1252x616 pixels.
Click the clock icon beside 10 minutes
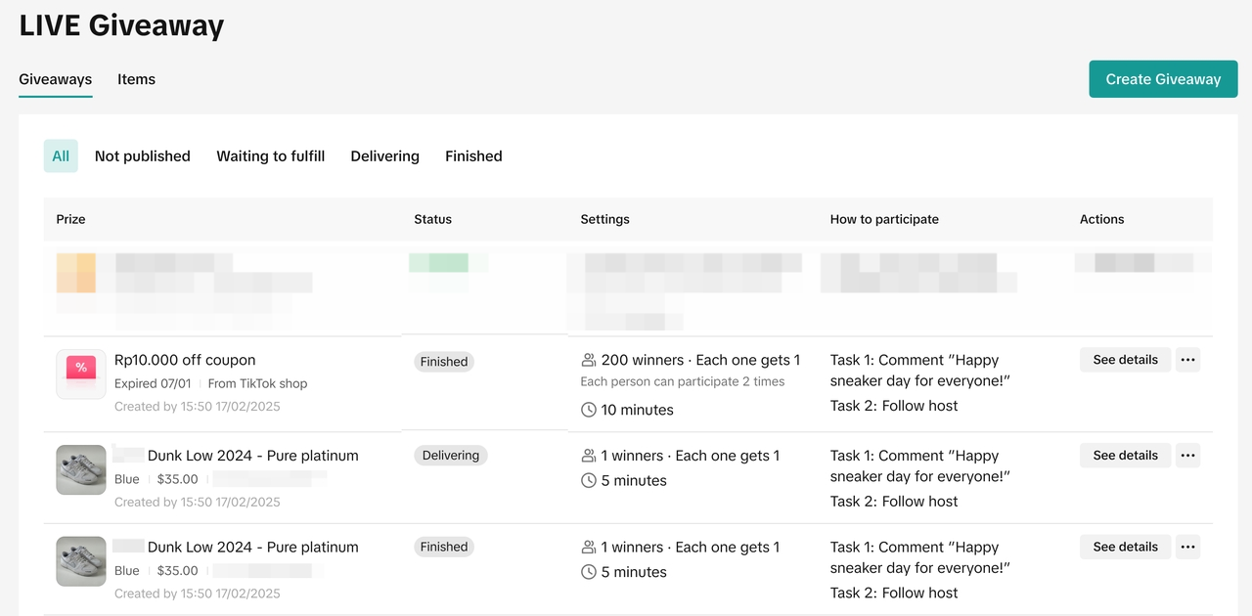click(589, 410)
